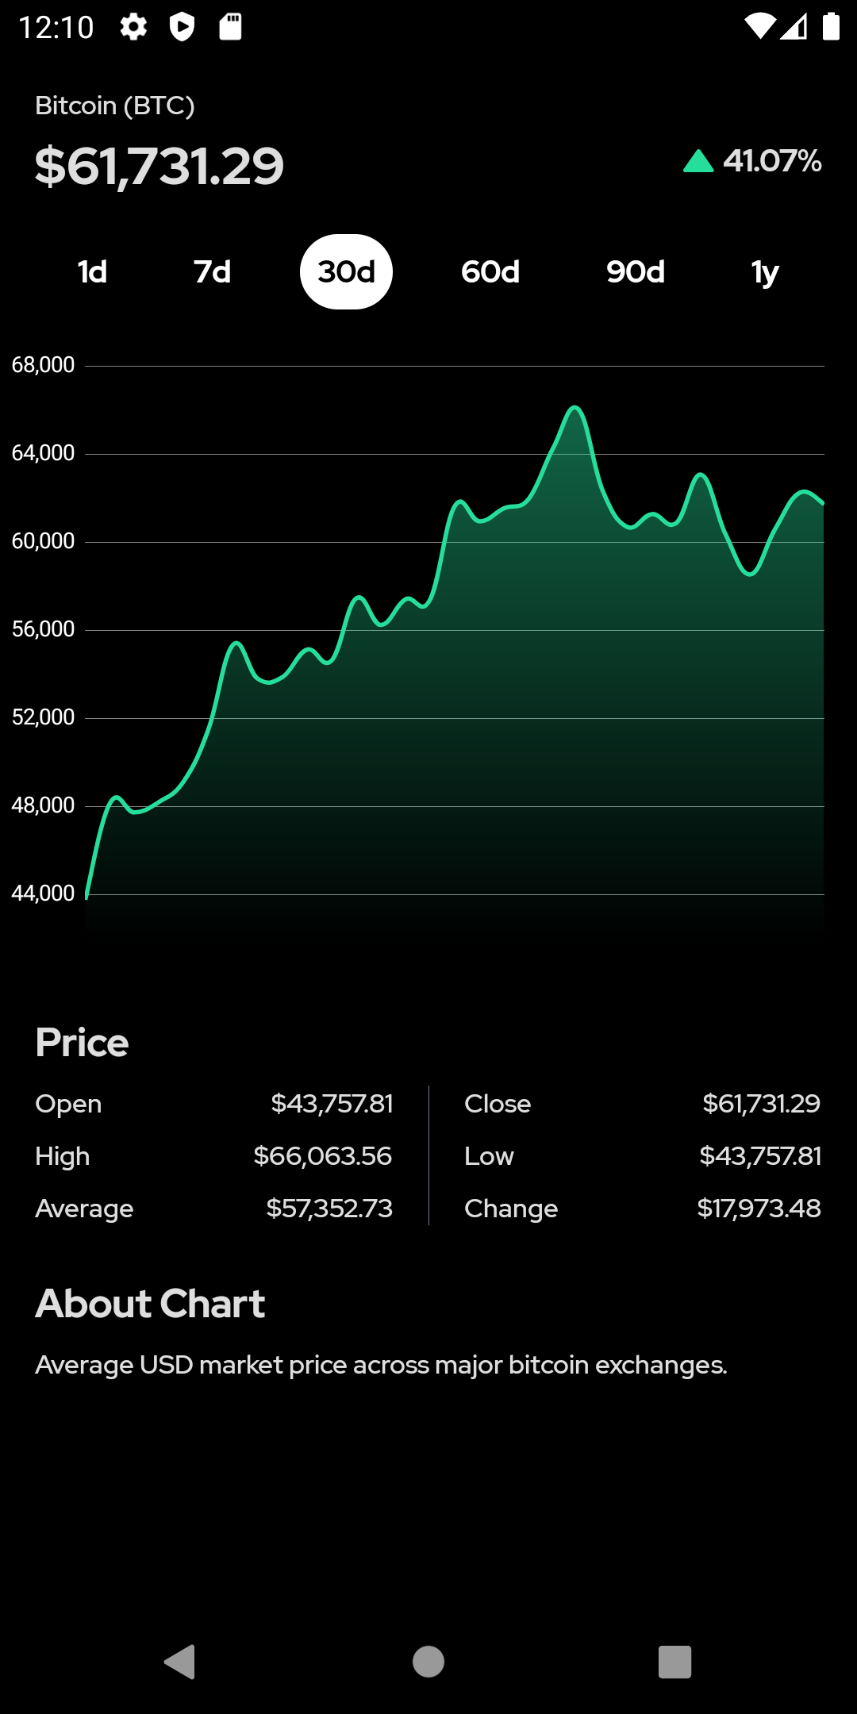This screenshot has width=857, height=1714.
Task: View the 1y price history
Action: [765, 272]
